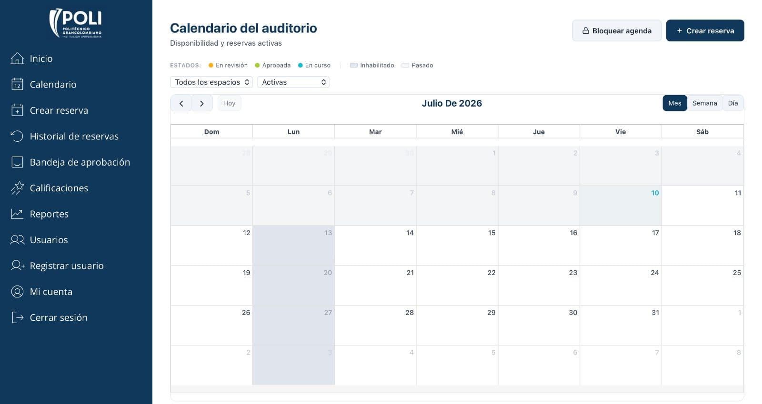Screen dimensions: 762x404
Task: Click the POLI logo in sidebar
Action: pyautogui.click(x=76, y=23)
